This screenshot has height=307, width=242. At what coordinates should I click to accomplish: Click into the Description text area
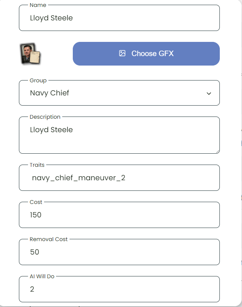click(119, 135)
